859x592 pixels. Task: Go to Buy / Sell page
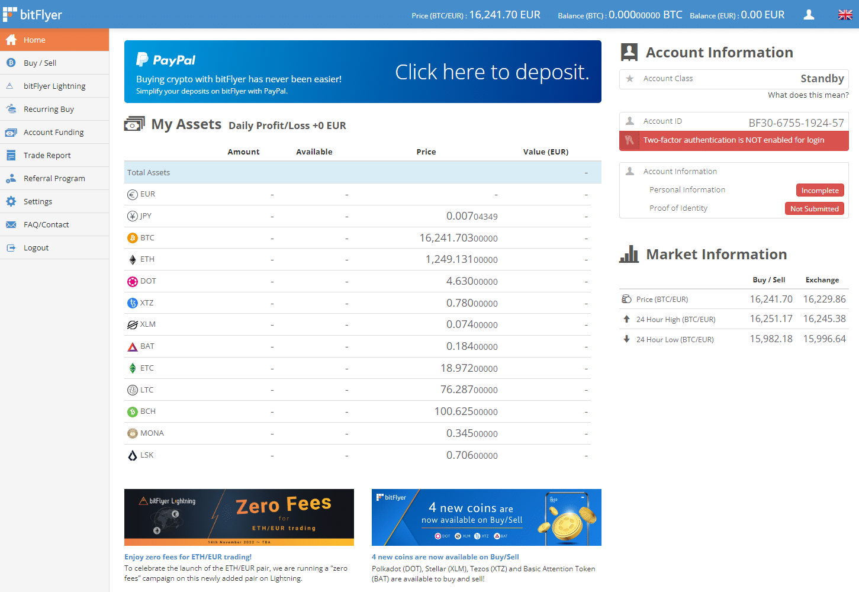(x=54, y=63)
